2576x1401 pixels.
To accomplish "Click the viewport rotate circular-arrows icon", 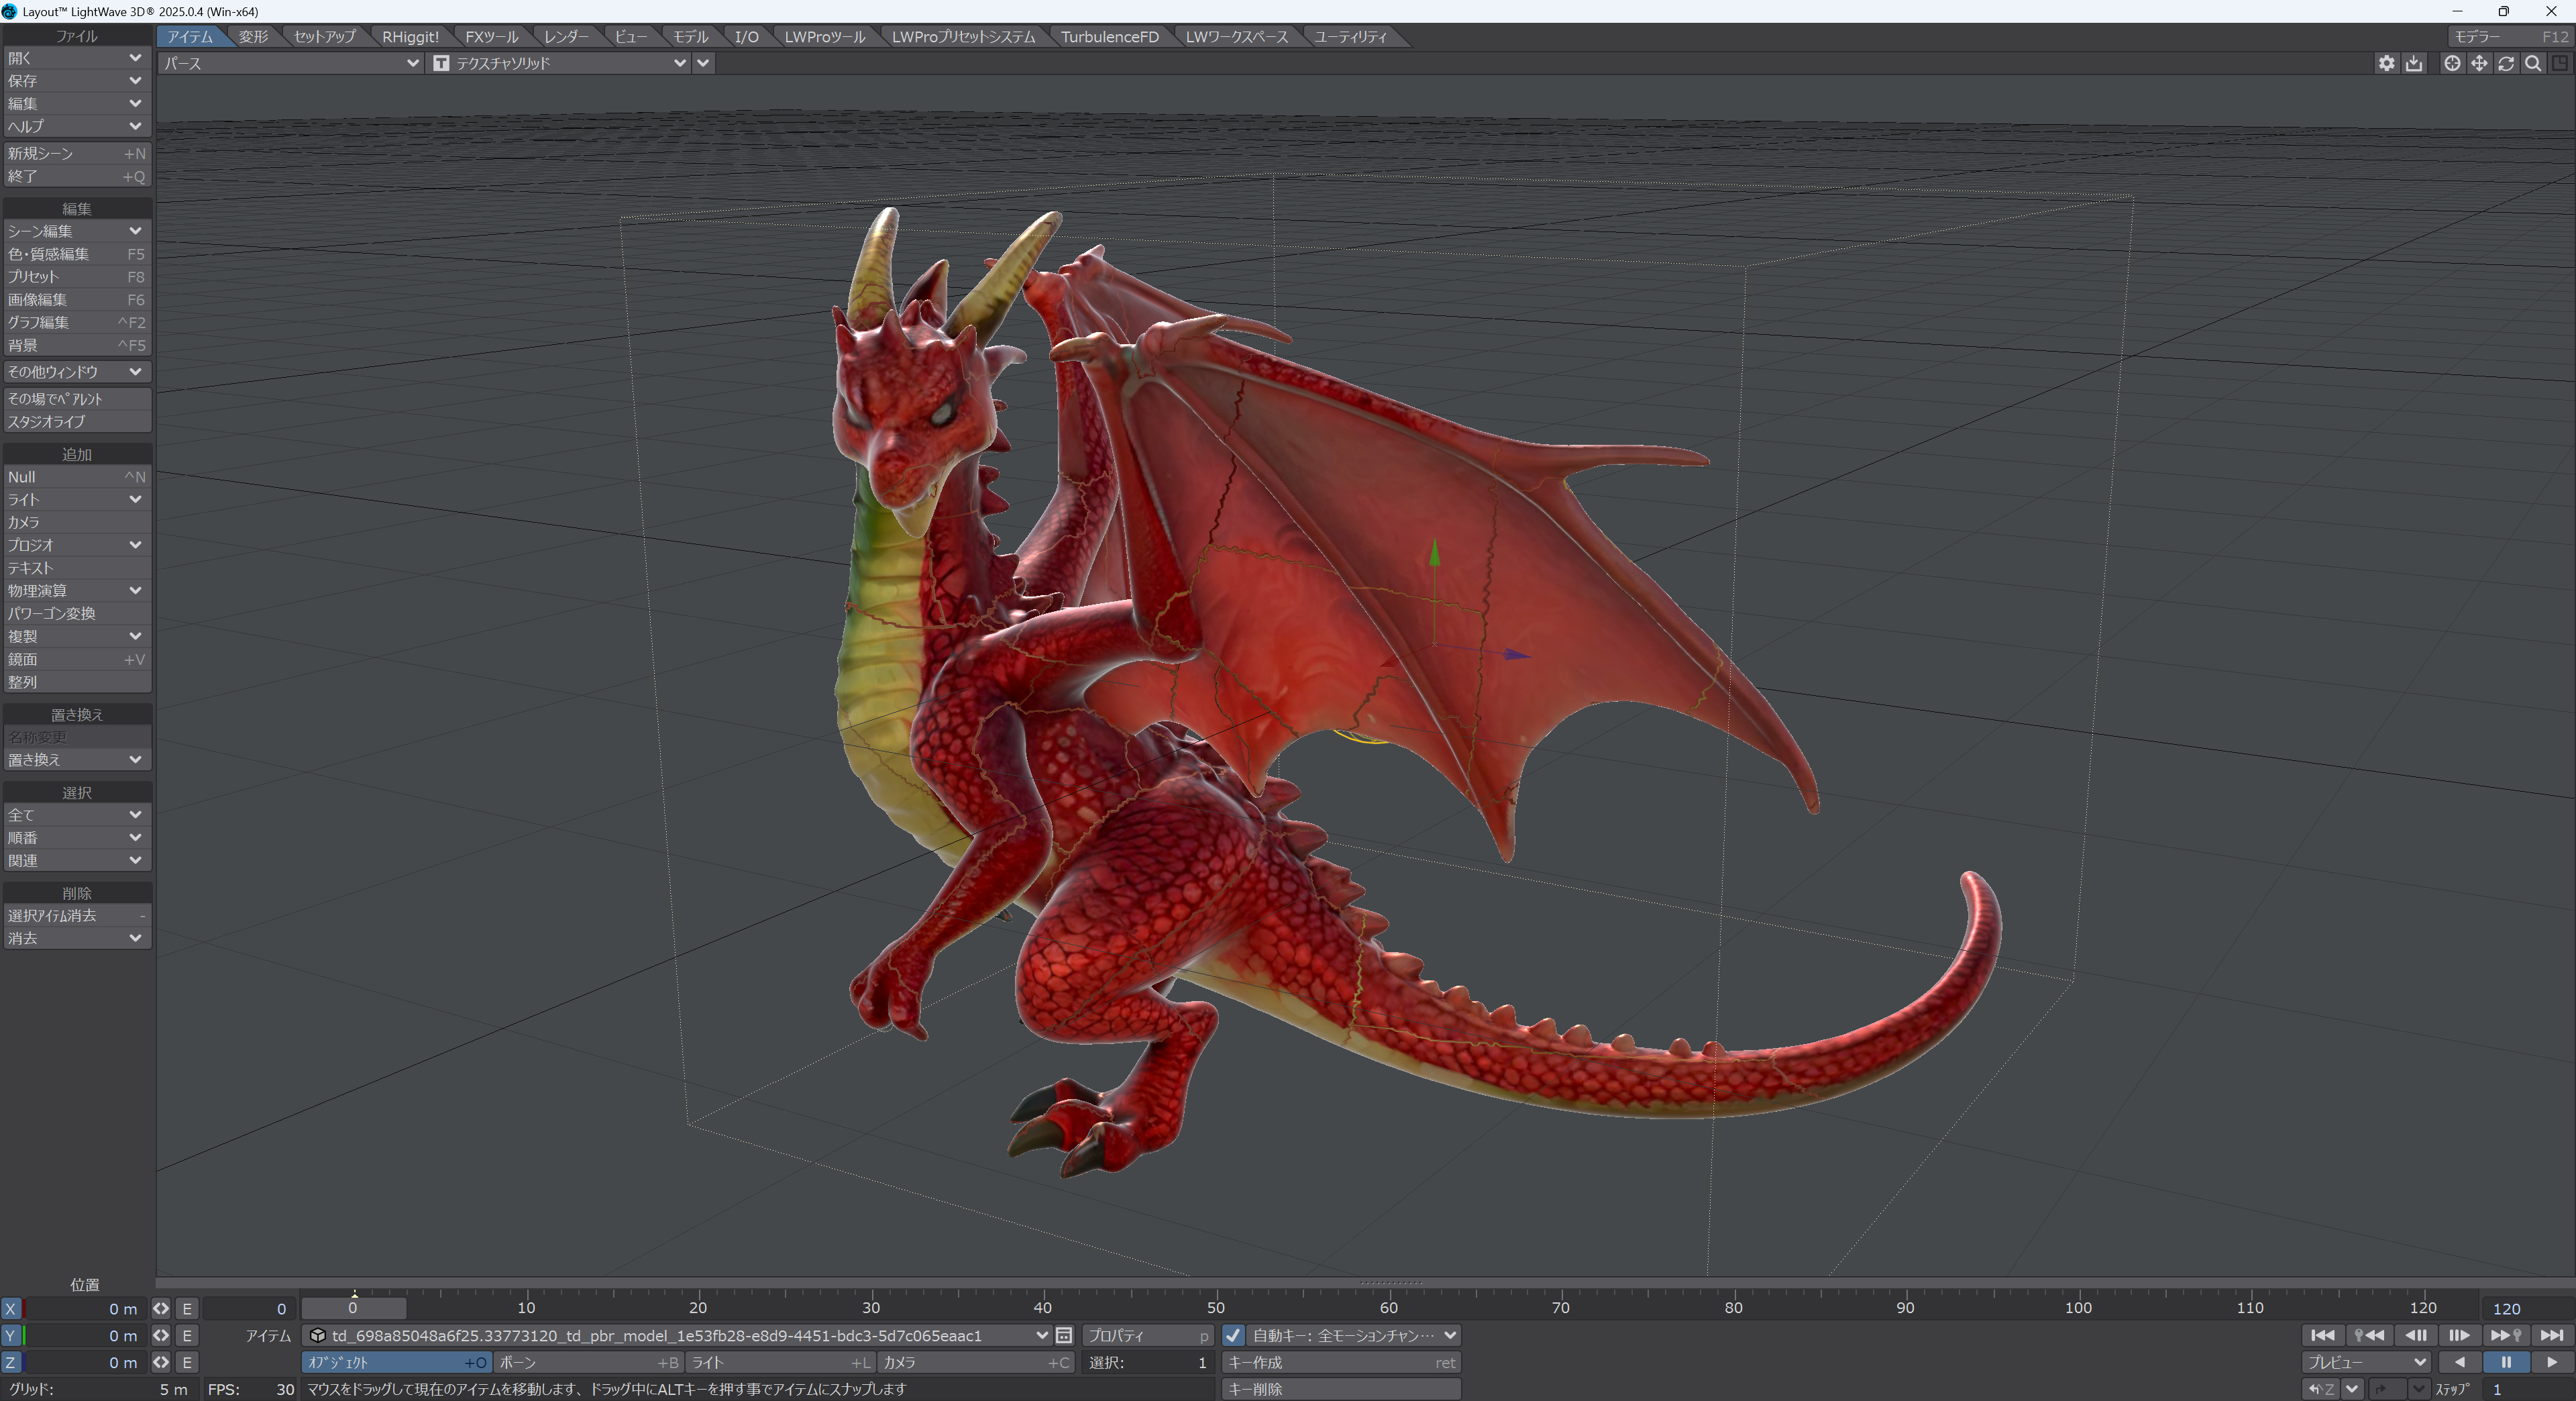I will coord(2506,63).
